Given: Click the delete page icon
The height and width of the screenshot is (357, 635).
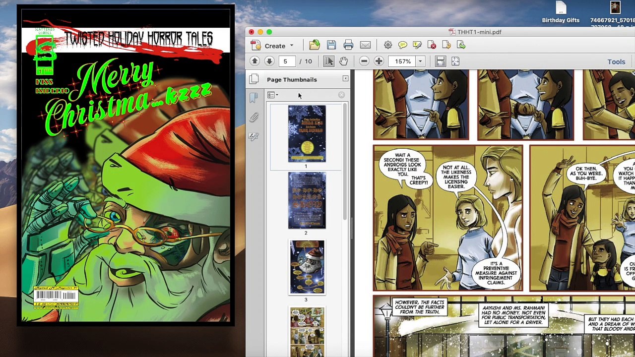Looking at the screenshot, I should tap(432, 45).
